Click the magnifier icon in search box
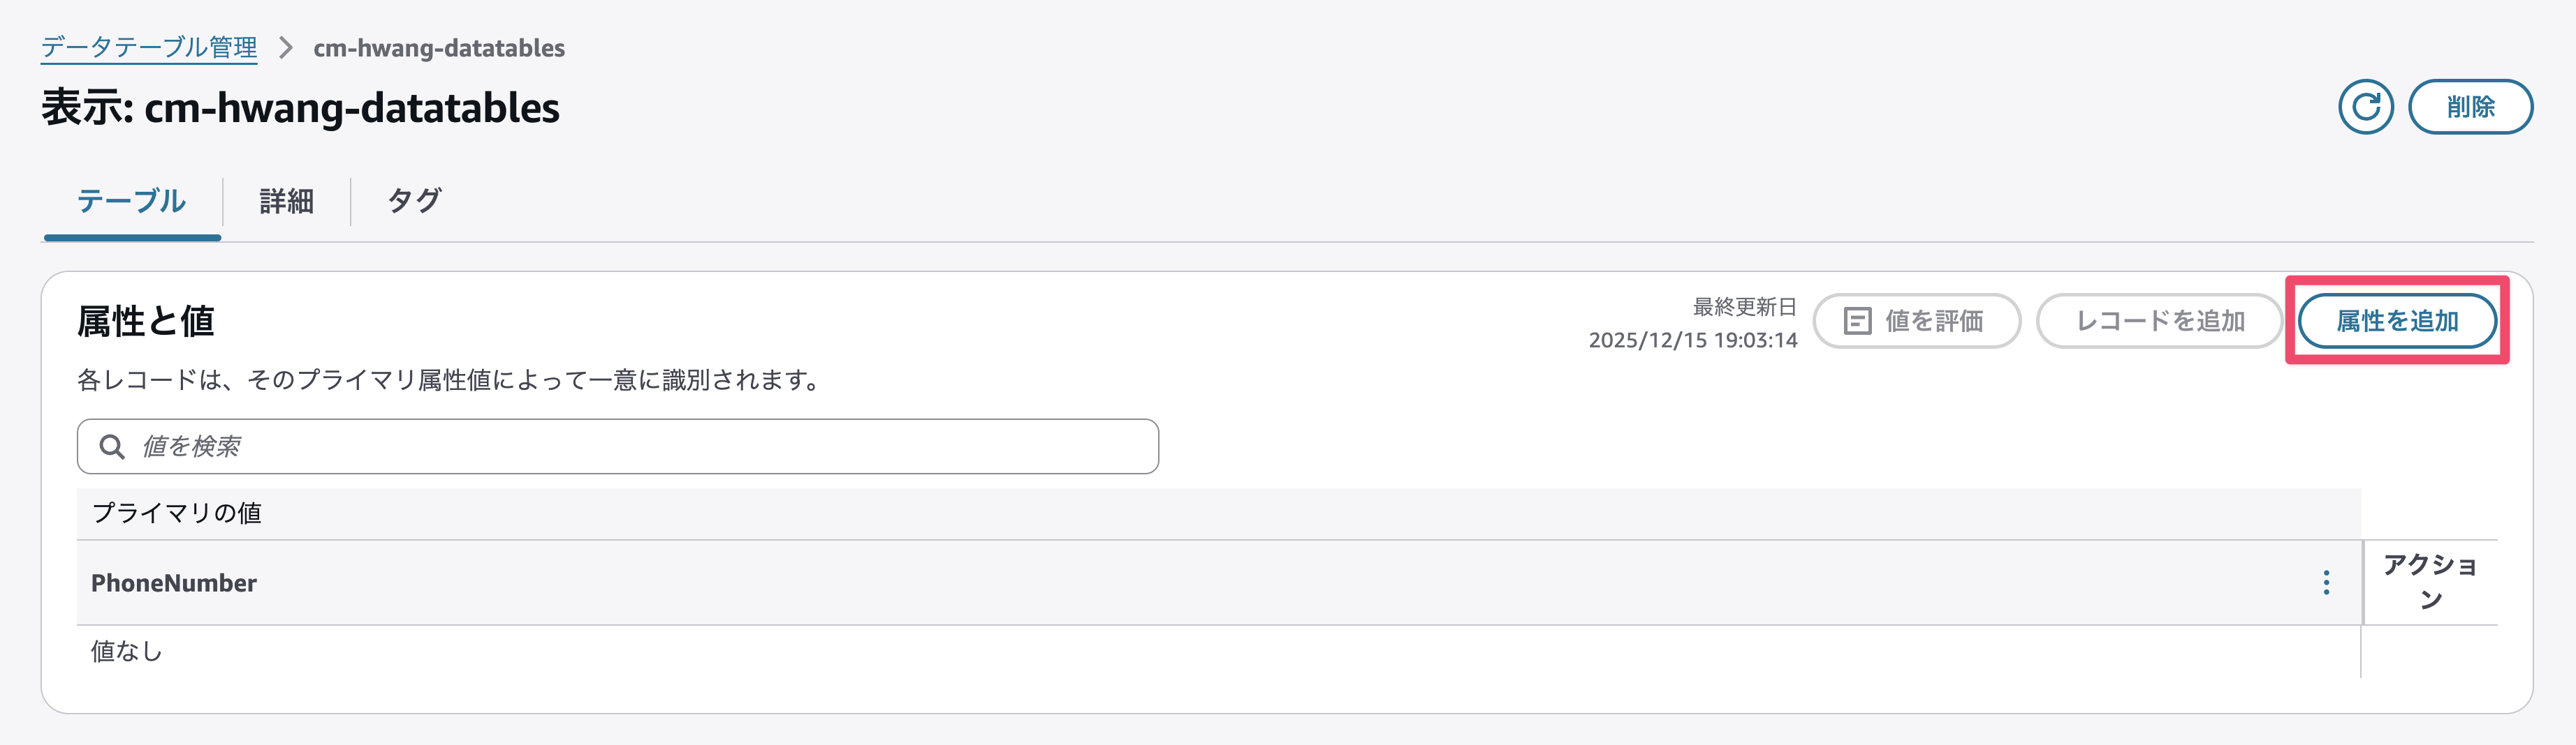Viewport: 2576px width, 745px height. (112, 446)
